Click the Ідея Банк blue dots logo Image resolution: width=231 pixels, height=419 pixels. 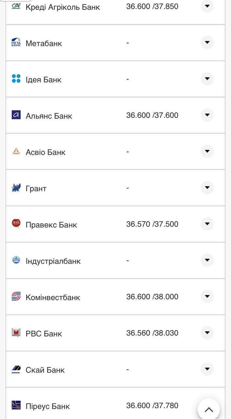coord(16,79)
